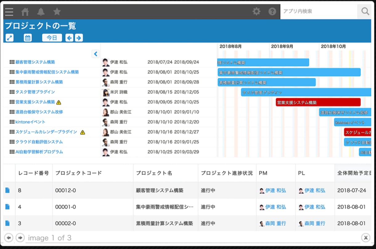Open the calendar picker icon
This screenshot has height=249, width=376.
click(28, 38)
